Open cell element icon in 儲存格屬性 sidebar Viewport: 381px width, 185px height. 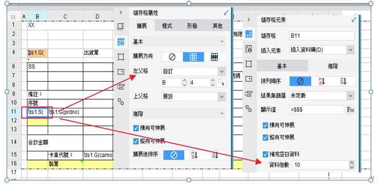pos(121,27)
